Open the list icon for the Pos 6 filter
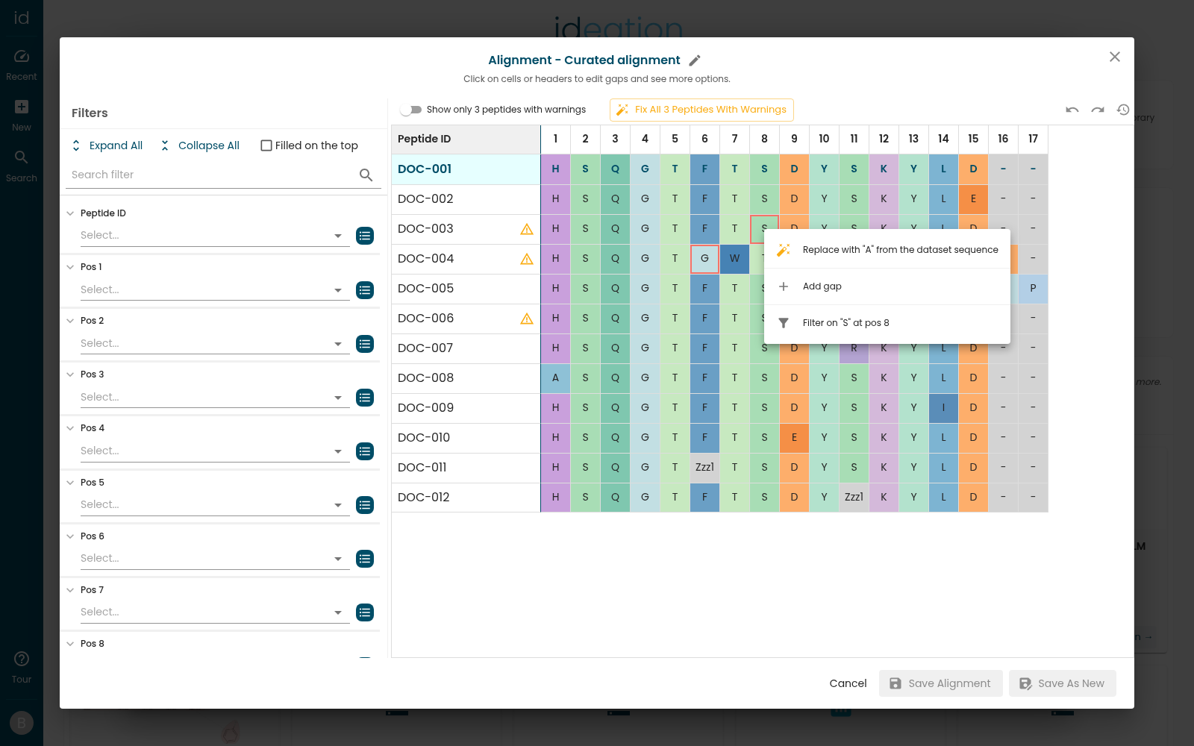The height and width of the screenshot is (746, 1194). [365, 559]
